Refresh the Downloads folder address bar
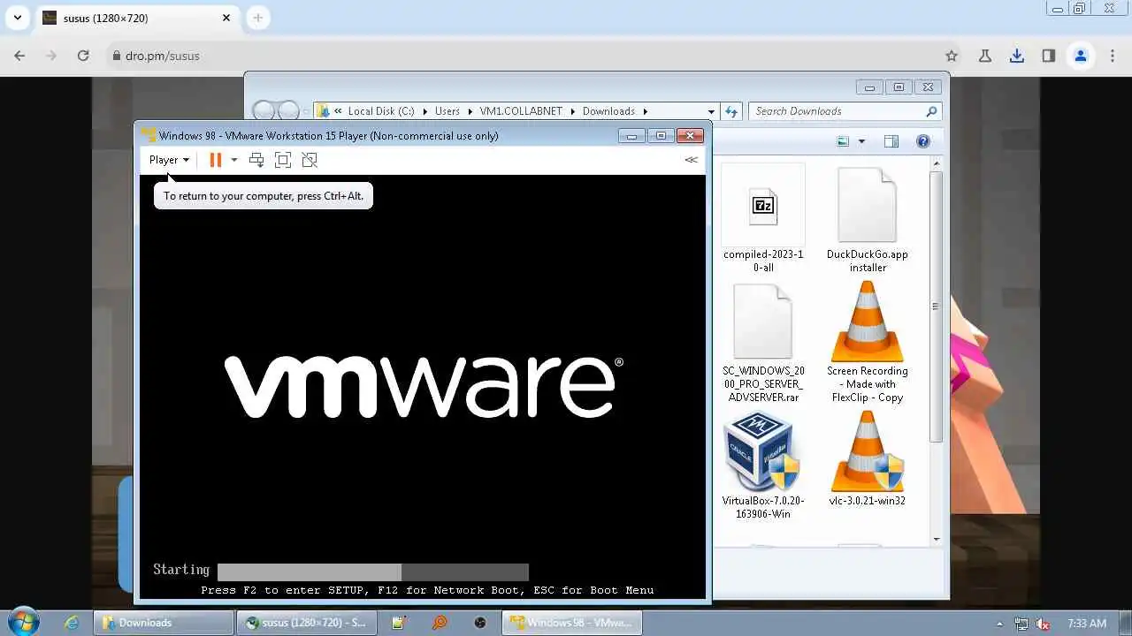This screenshot has width=1132, height=636. pyautogui.click(x=731, y=111)
